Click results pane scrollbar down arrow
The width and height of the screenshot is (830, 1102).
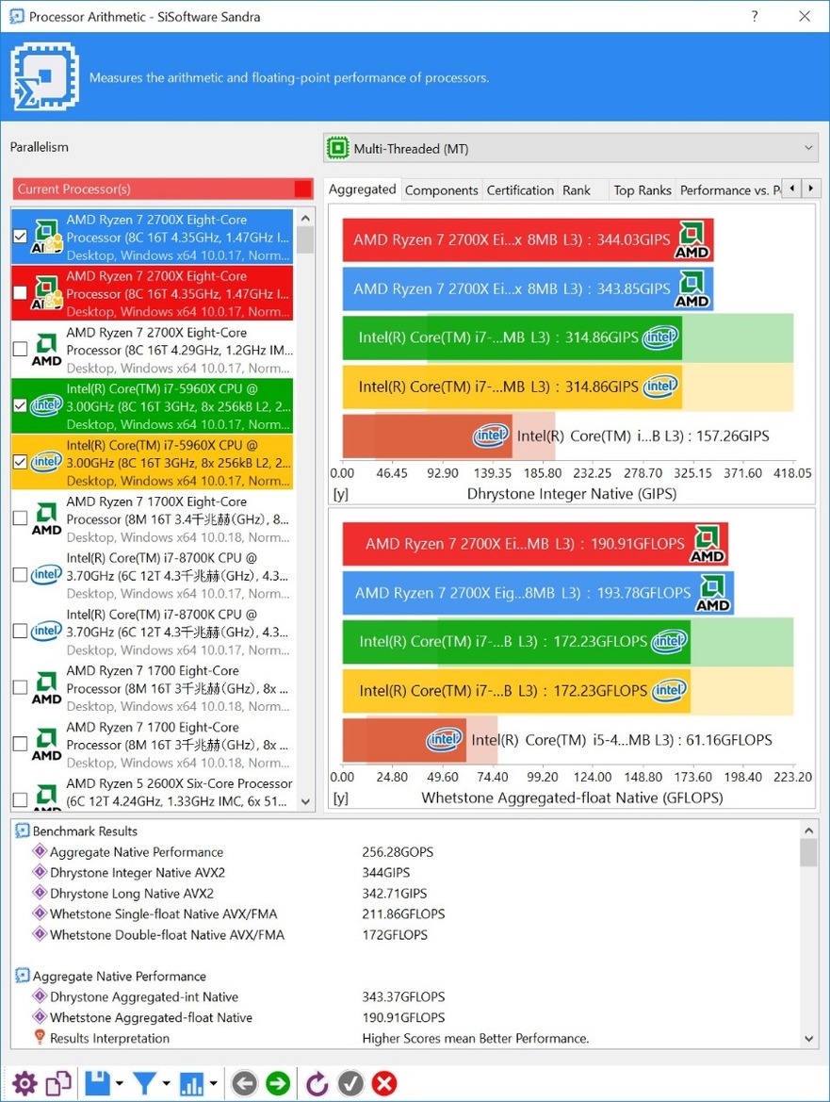point(809,1039)
